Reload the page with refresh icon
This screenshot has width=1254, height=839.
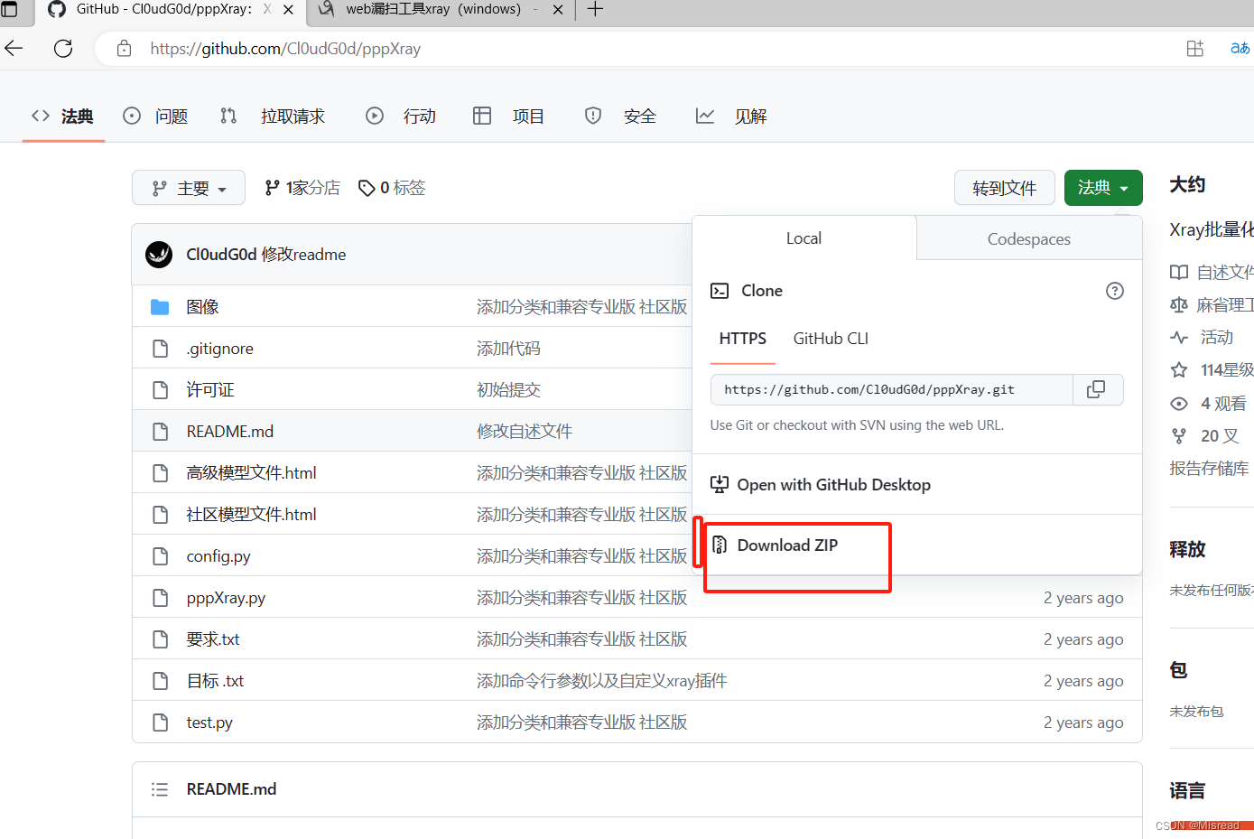point(63,48)
